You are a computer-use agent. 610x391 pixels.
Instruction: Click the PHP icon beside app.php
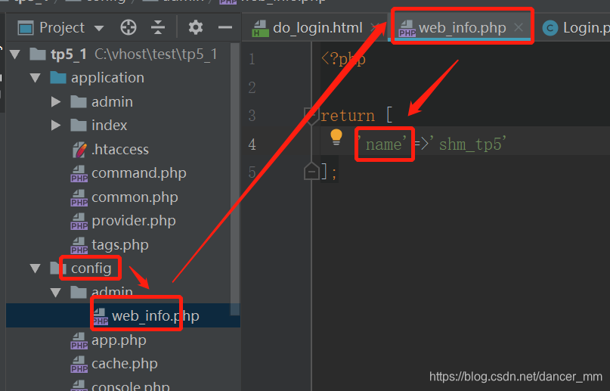pos(79,341)
